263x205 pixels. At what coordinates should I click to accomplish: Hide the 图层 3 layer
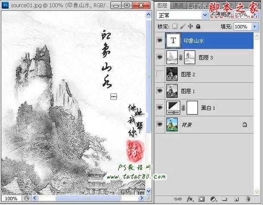tap(160, 57)
